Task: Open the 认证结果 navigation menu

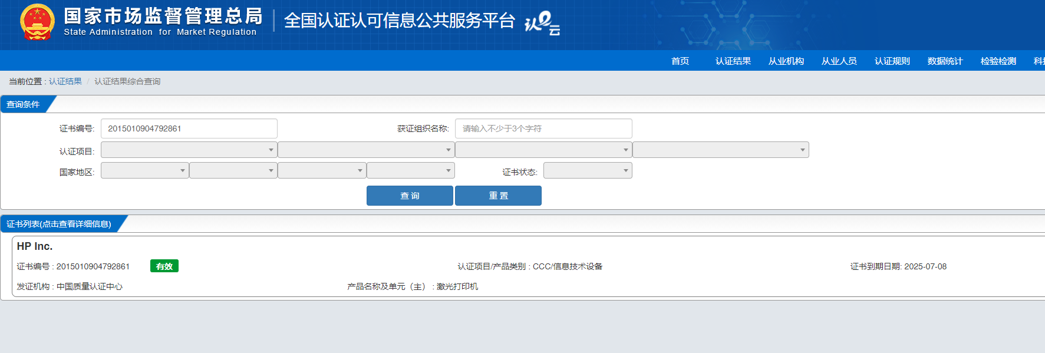Action: point(733,61)
